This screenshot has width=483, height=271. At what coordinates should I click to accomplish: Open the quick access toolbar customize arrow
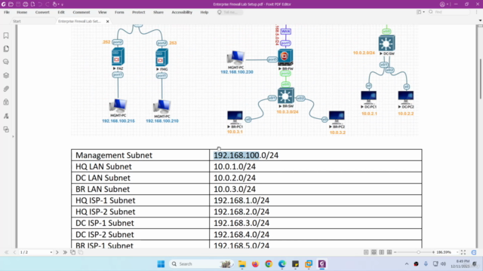[x=62, y=5]
